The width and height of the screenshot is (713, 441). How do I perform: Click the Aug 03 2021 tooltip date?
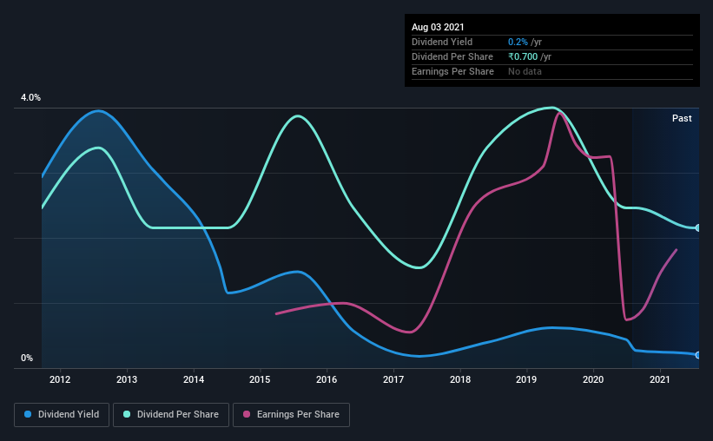click(438, 27)
